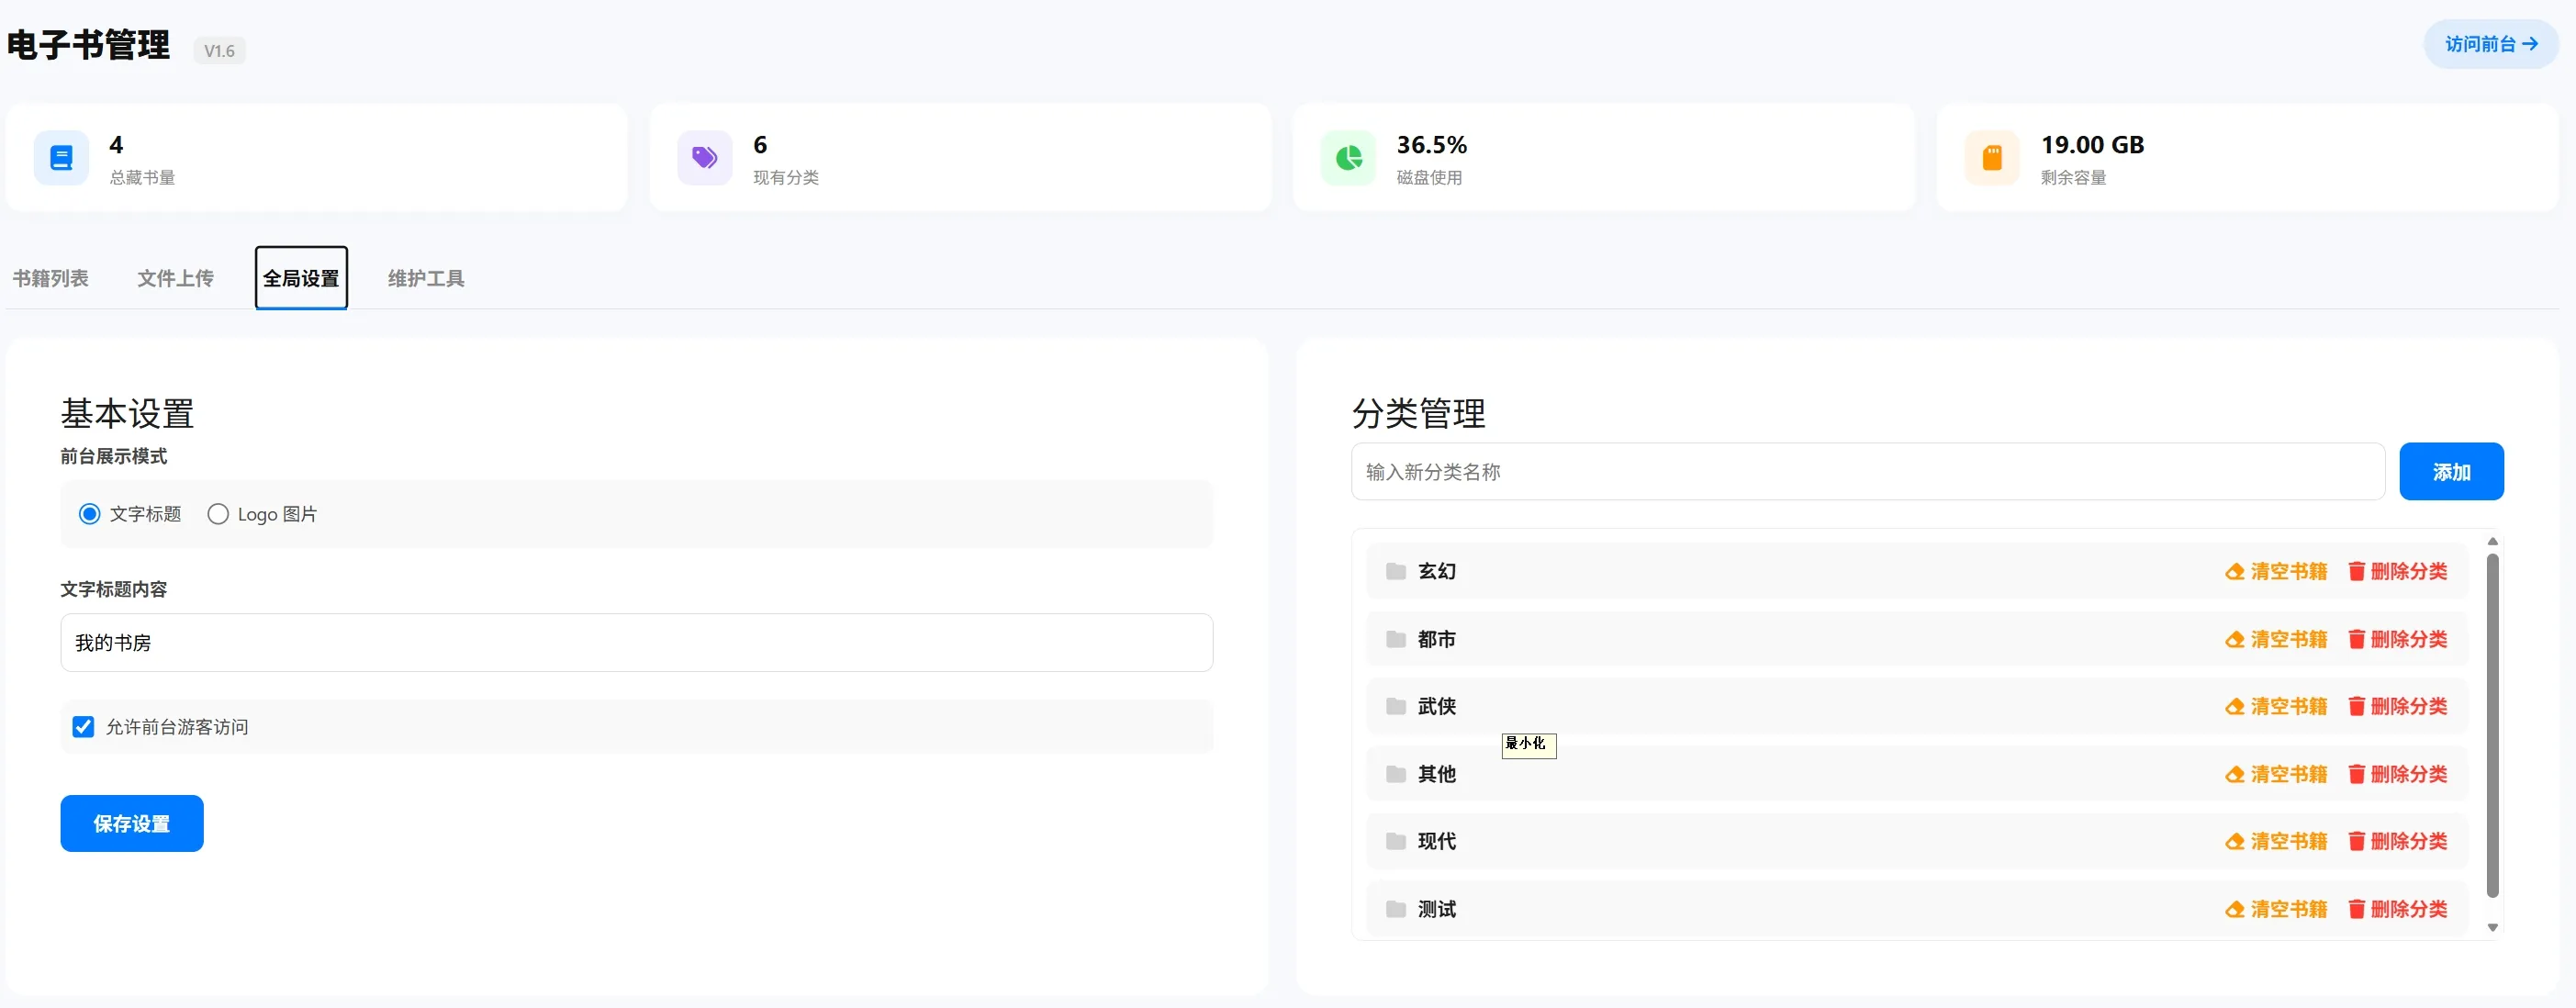Image resolution: width=2576 pixels, height=1008 pixels.
Task: Click the folder icon beside 武侠
Action: (1396, 706)
